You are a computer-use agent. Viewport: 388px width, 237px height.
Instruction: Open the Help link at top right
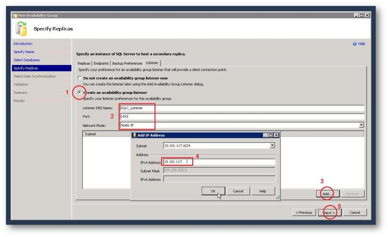coord(362,44)
